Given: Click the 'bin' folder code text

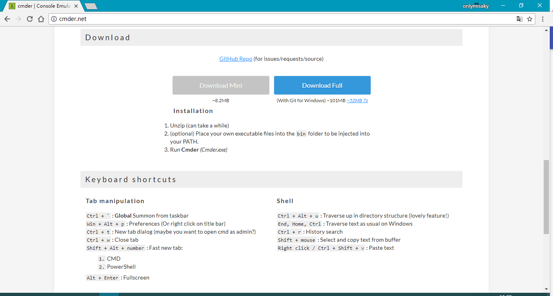Looking at the screenshot, I should 301,134.
